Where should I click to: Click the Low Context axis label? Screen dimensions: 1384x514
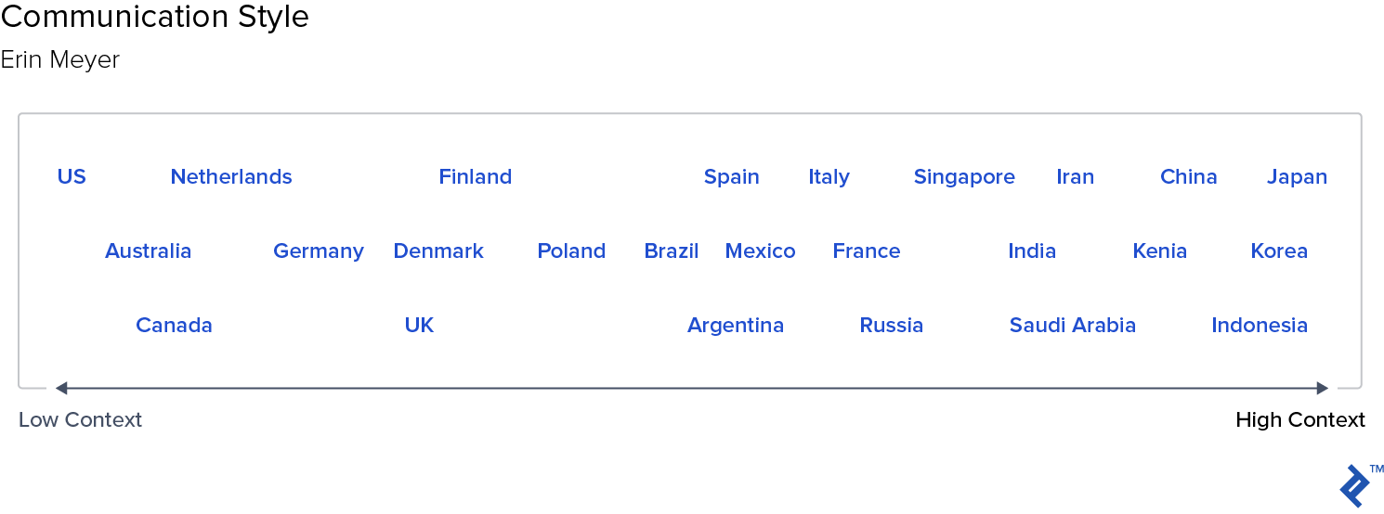tap(81, 419)
